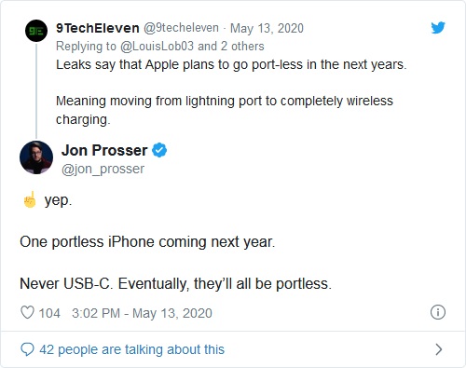The width and height of the screenshot is (466, 368).
Task: Visit the @9techeleven handle
Action: pos(181,28)
